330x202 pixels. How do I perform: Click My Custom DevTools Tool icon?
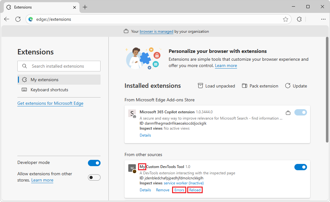(x=132, y=168)
